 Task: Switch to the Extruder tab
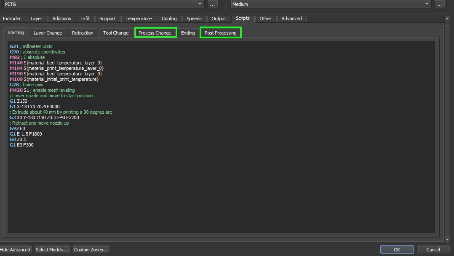point(12,19)
